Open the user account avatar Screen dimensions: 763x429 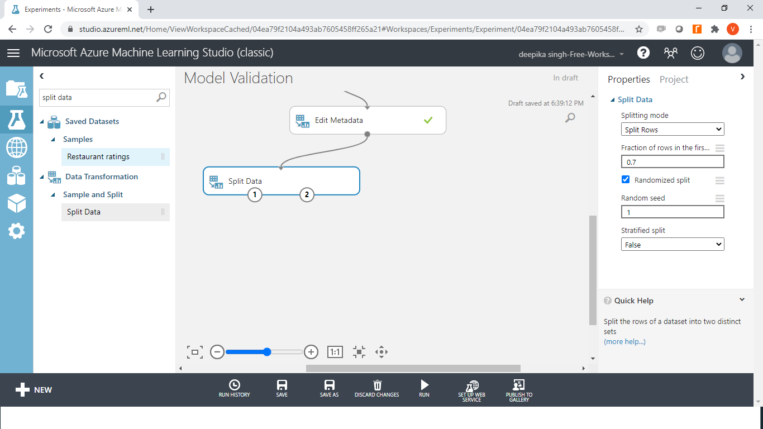(x=732, y=53)
